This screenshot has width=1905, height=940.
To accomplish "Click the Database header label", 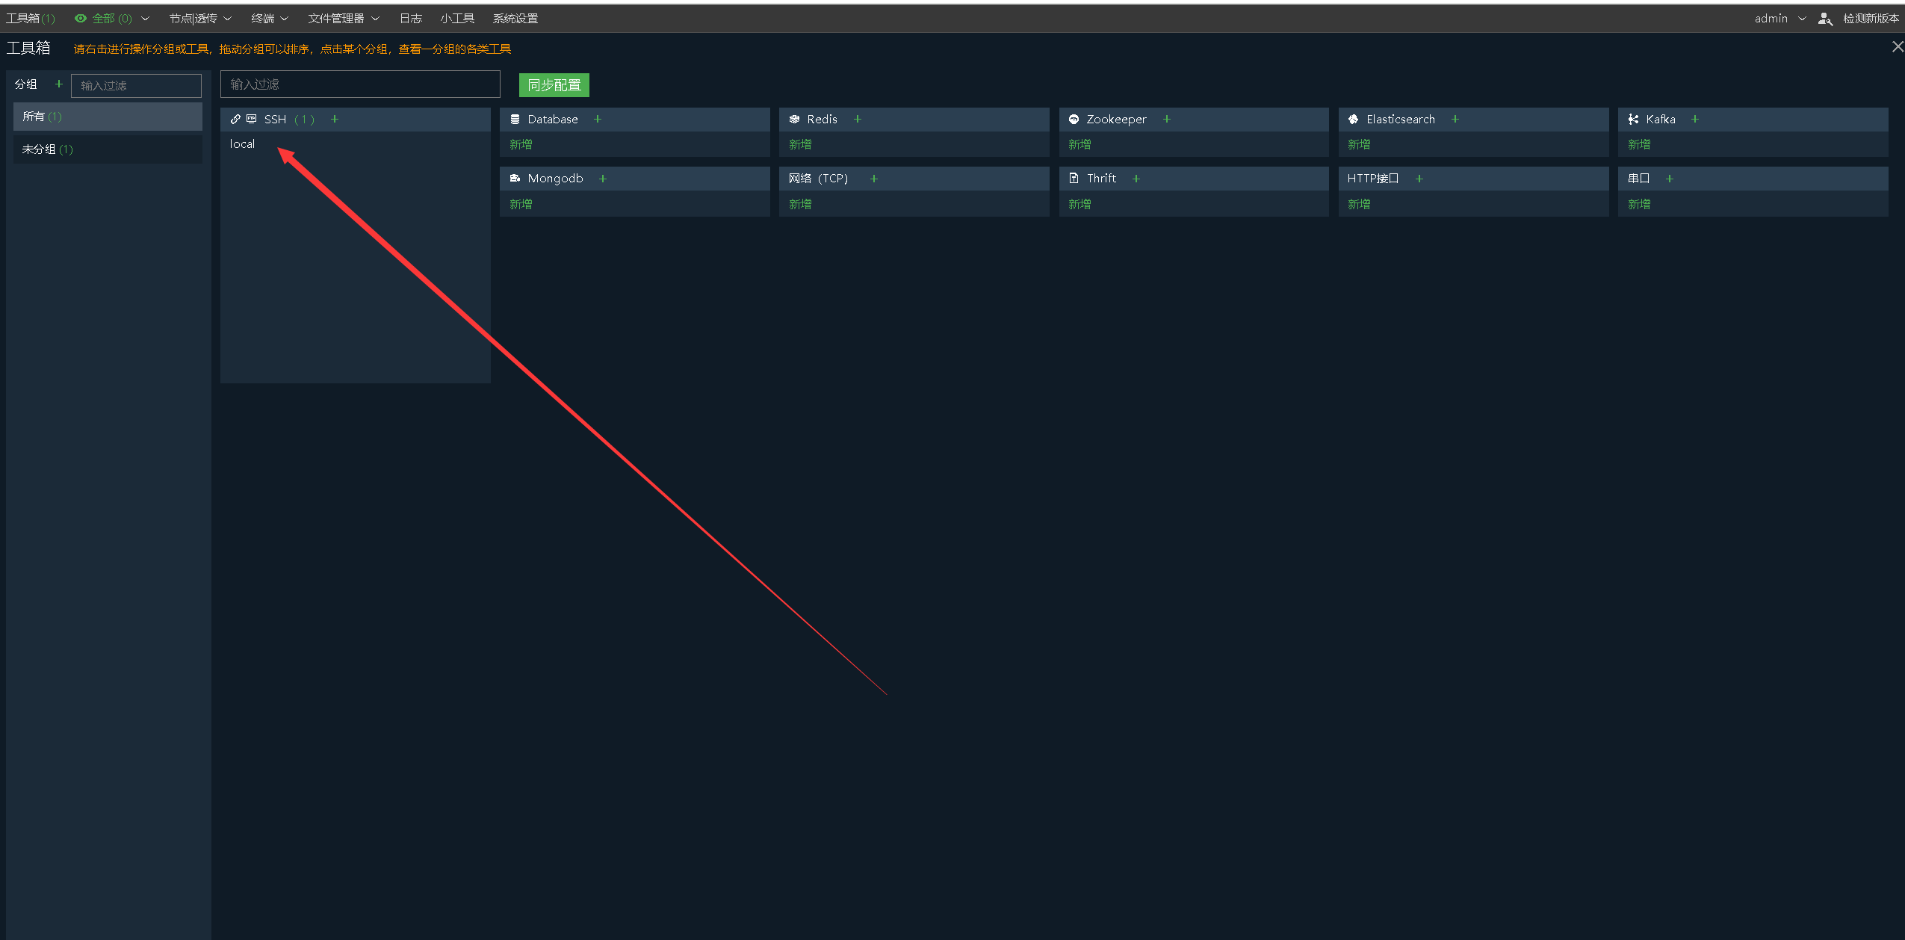I will click(x=553, y=120).
